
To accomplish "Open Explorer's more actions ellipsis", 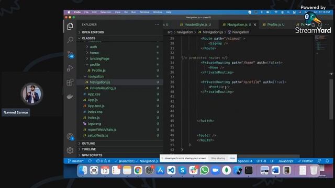I will pos(157,25).
